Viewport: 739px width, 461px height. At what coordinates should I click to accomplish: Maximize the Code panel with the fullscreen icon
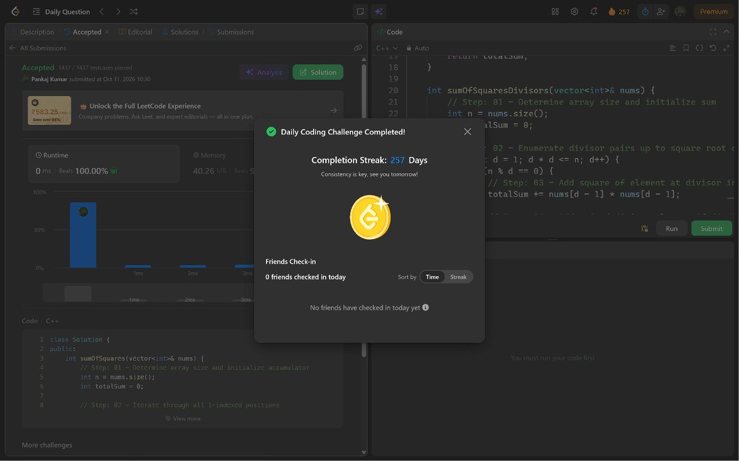click(x=713, y=32)
